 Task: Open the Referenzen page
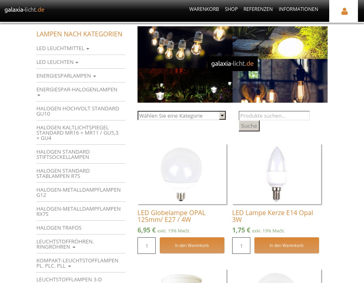(x=258, y=9)
